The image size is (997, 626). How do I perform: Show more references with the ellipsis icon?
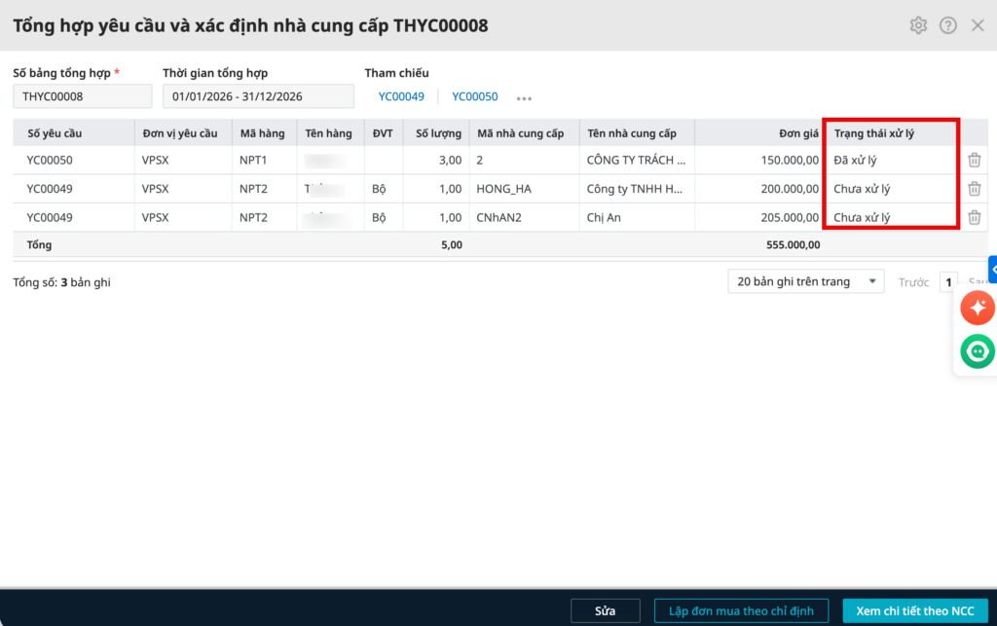click(524, 98)
